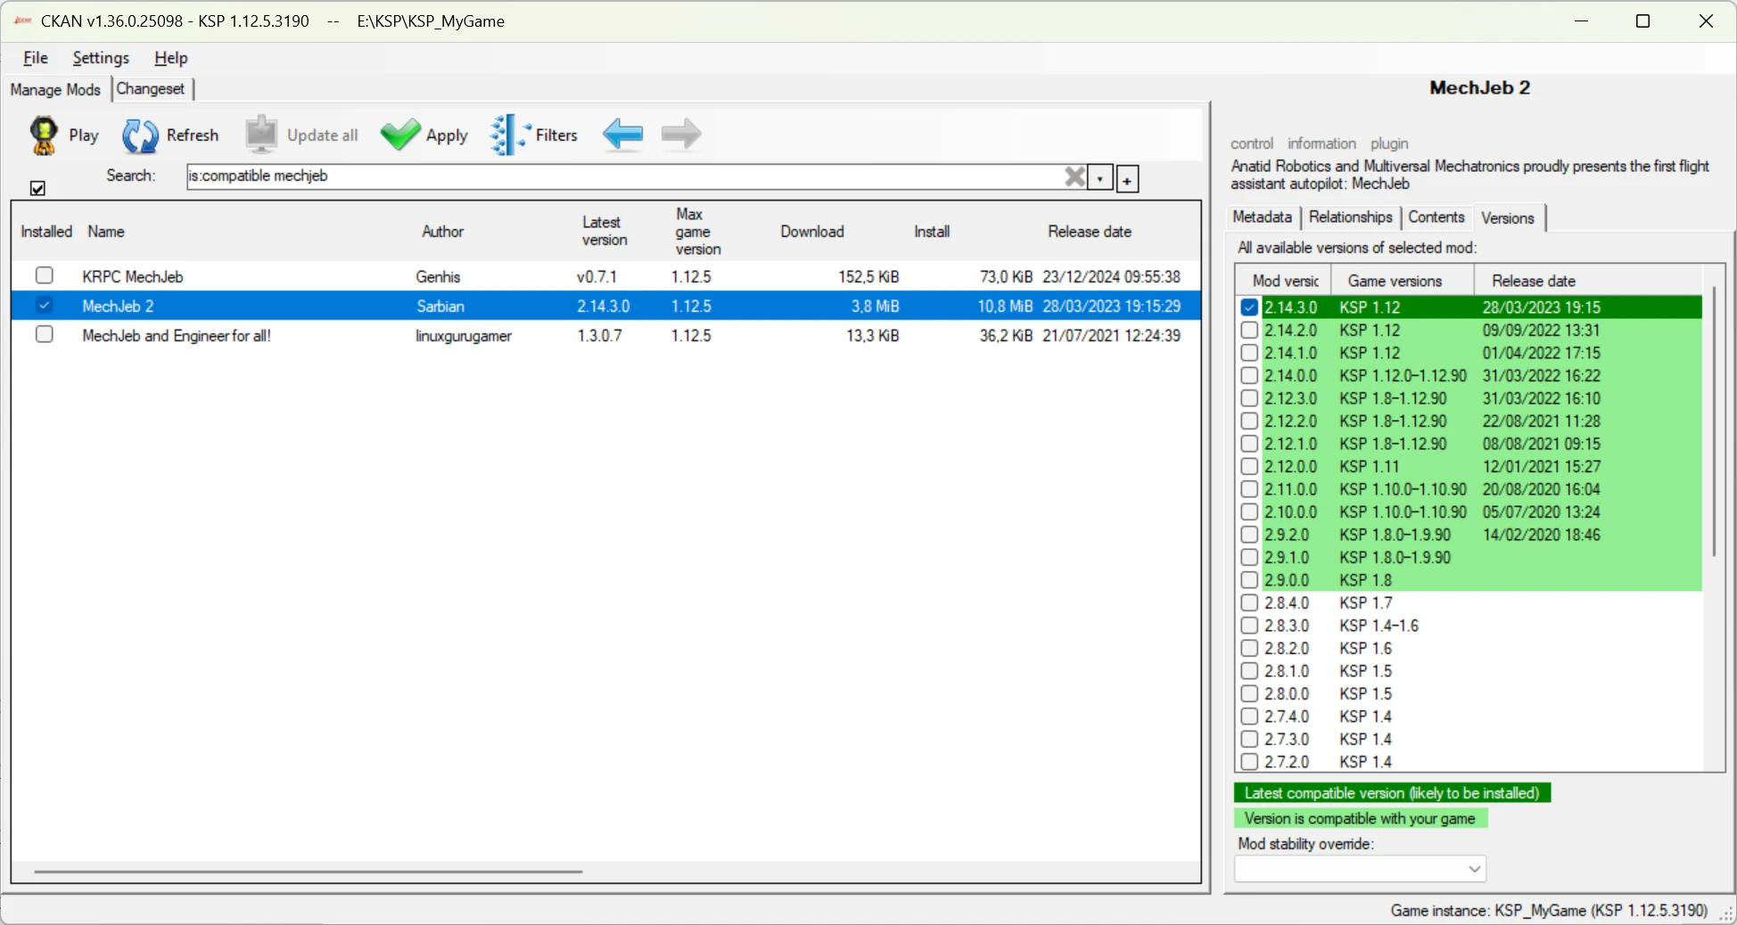
Task: Toggle the select-all installed checkbox
Action: point(37,188)
